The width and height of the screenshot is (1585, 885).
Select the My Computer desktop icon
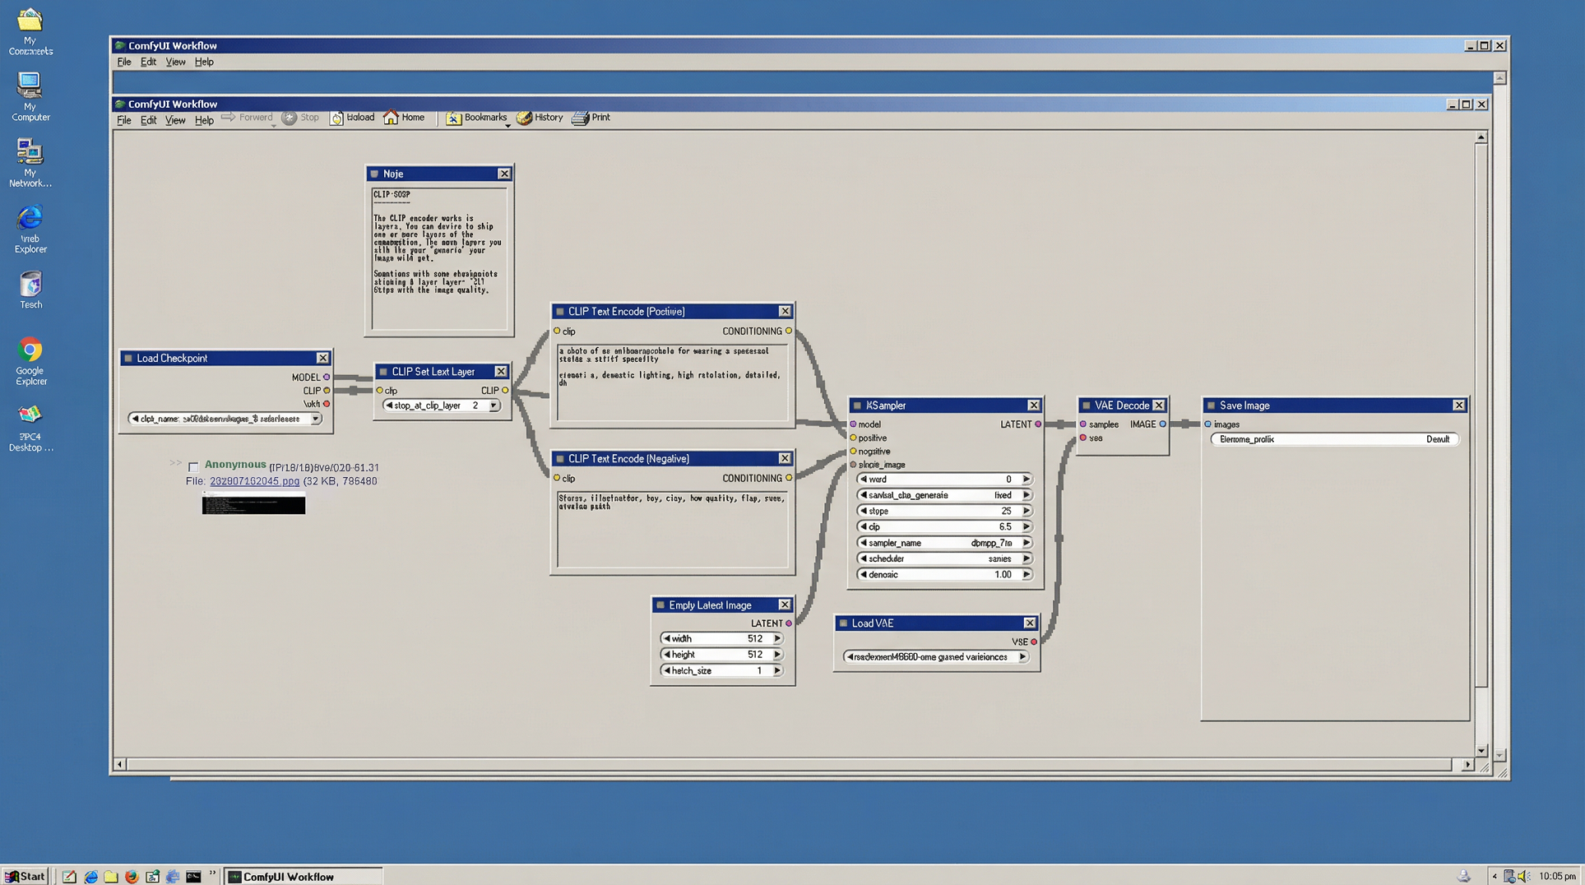tap(30, 96)
